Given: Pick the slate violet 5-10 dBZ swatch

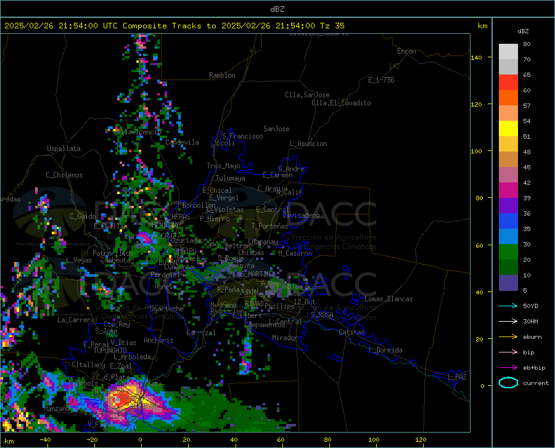Looking at the screenshot, I should pos(508,283).
